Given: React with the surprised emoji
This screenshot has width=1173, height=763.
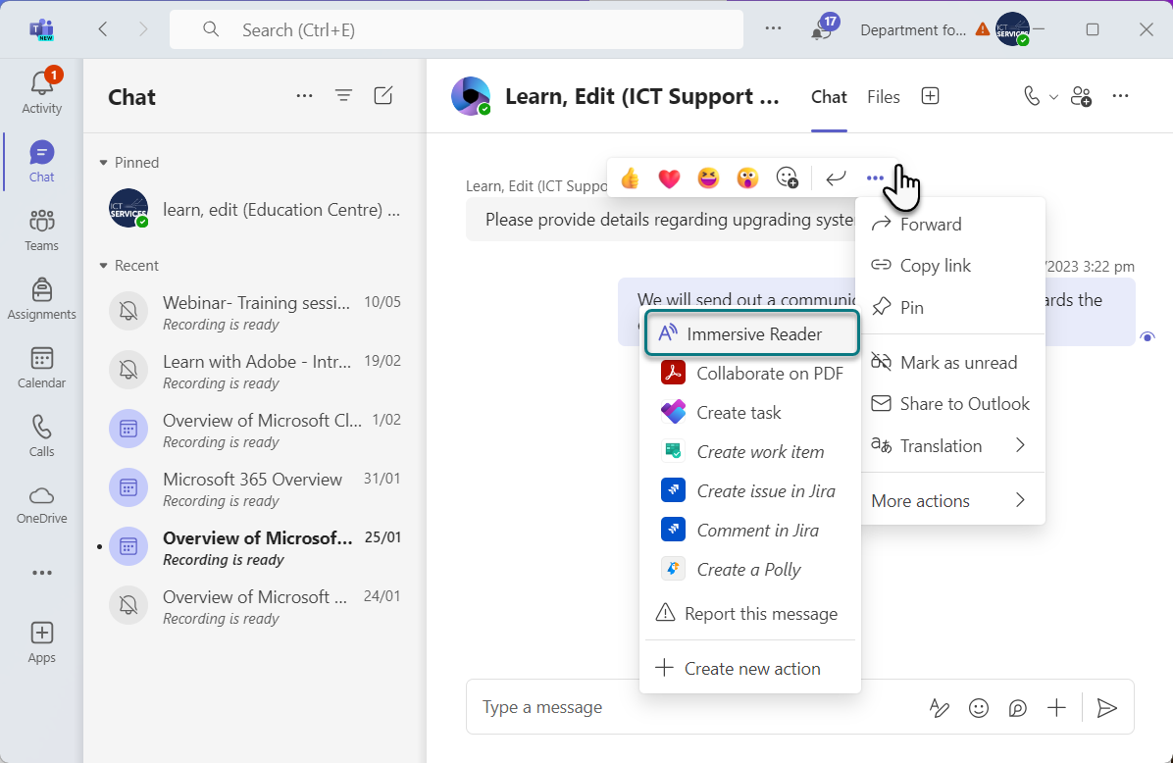Looking at the screenshot, I should [x=747, y=178].
